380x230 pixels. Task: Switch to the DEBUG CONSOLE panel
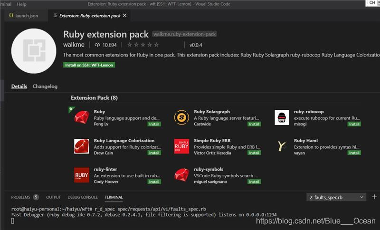point(83,197)
